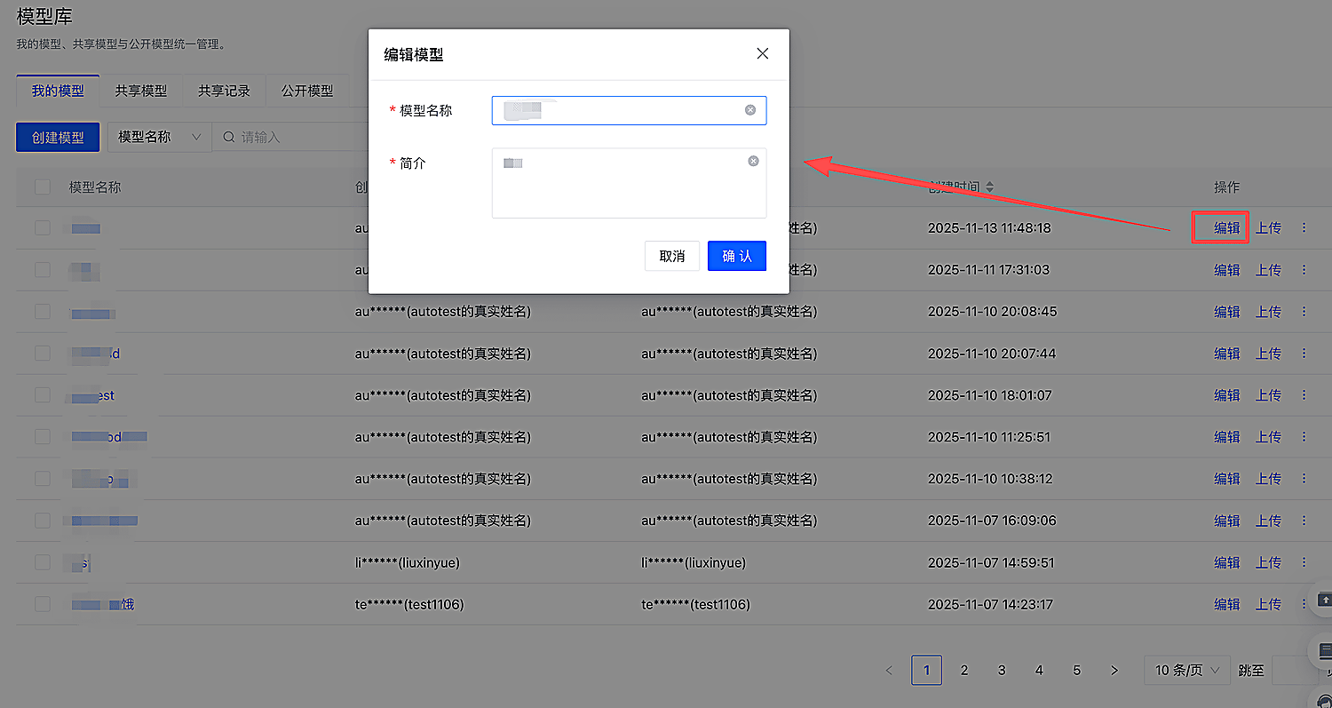Open more actions for the 2025-11-10 11:25:51 row
Image resolution: width=1332 pixels, height=708 pixels.
click(x=1304, y=437)
